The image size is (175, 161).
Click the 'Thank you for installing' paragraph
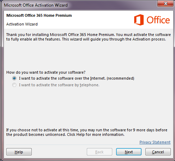89,37
